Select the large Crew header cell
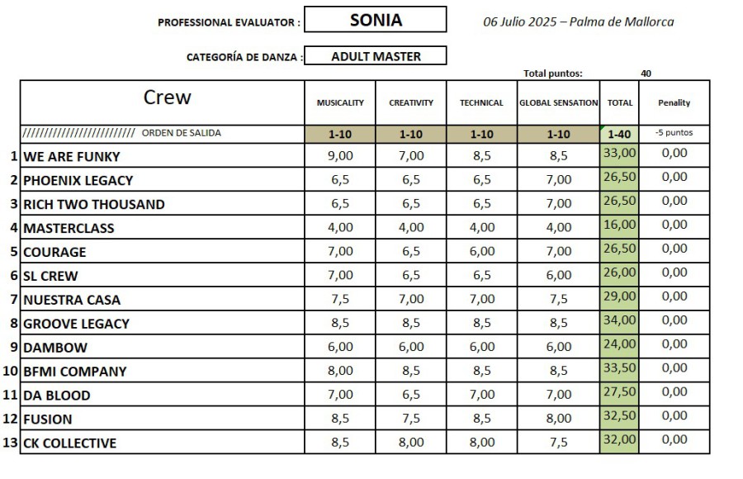743x479 pixels. click(x=166, y=98)
